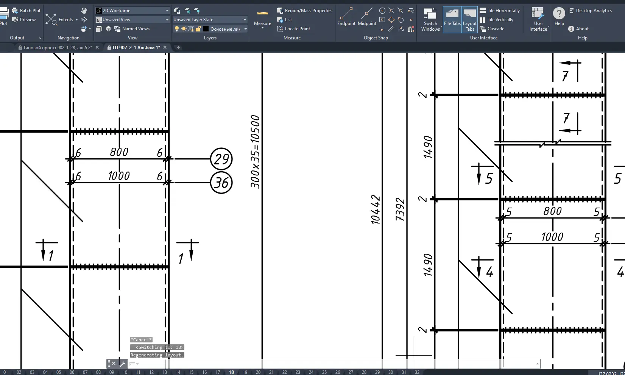This screenshot has width=625, height=375.
Task: Click the Cascade windows icon
Action: 483,29
